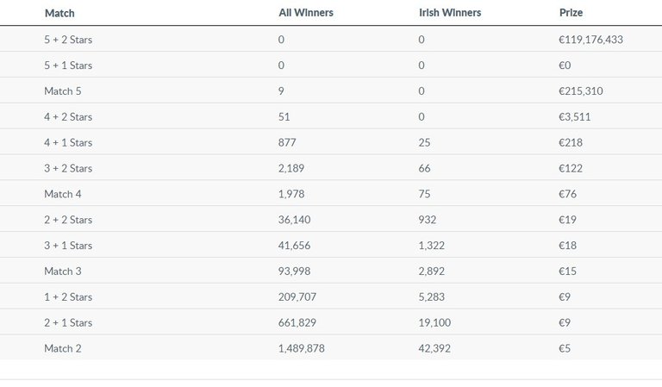
Task: Click the Match column header
Action: [x=59, y=13]
